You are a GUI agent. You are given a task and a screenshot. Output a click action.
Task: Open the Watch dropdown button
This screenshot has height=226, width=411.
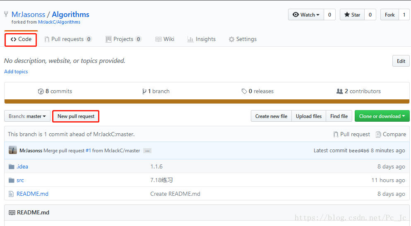(x=306, y=14)
